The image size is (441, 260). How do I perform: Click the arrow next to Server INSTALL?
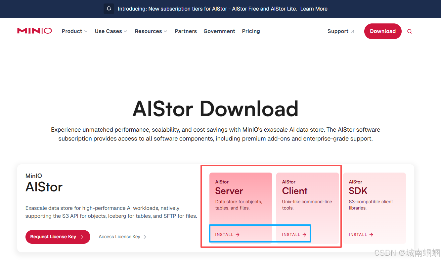click(x=238, y=235)
